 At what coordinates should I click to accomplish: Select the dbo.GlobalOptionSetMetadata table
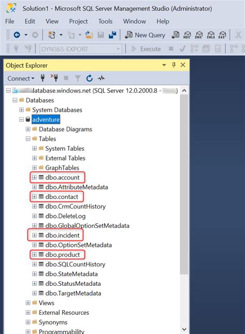pyautogui.click(x=87, y=226)
